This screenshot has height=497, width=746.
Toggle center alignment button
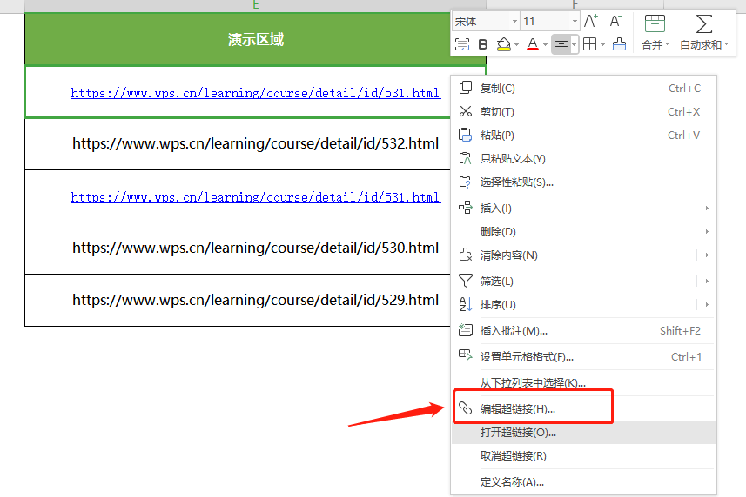[x=561, y=44]
